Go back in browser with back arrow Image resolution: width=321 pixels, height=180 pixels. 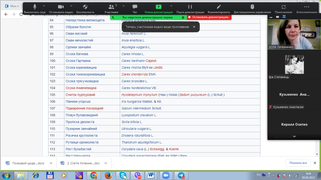[6, 14]
